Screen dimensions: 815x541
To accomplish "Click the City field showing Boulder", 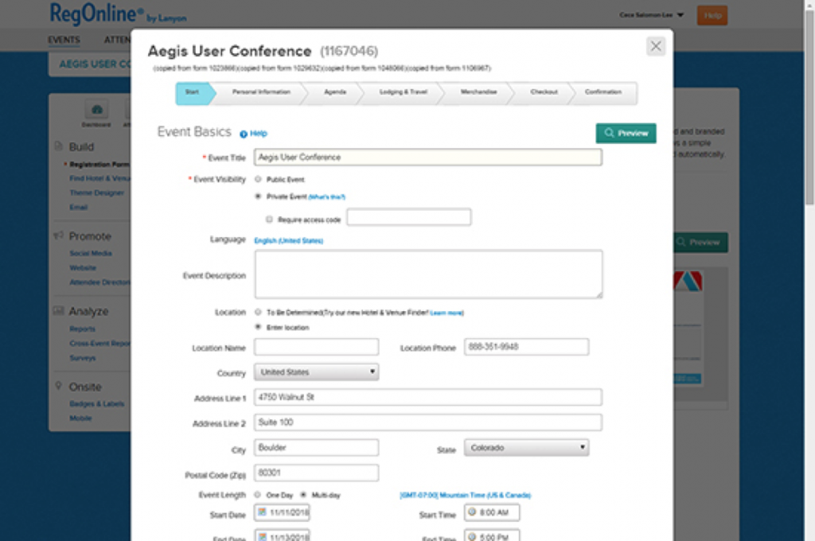I will (316, 448).
